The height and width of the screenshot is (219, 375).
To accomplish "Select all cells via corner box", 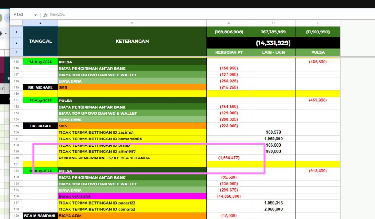I will (x=16, y=23).
